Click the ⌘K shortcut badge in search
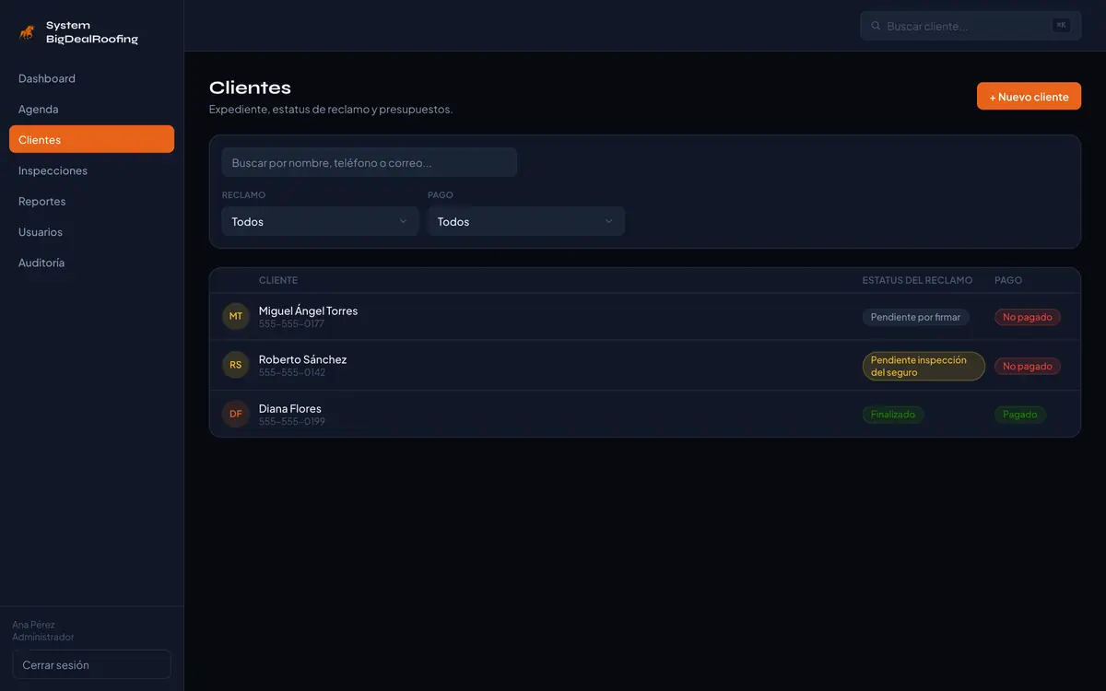 pyautogui.click(x=1062, y=26)
